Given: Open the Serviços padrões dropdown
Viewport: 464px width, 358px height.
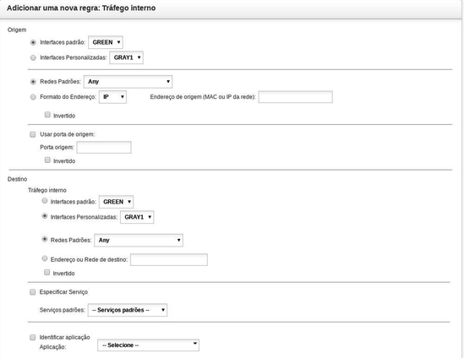Looking at the screenshot, I should click(x=128, y=310).
